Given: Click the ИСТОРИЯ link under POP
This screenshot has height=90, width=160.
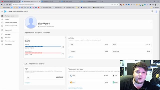Looking at the screenshot, I should 28,83.
